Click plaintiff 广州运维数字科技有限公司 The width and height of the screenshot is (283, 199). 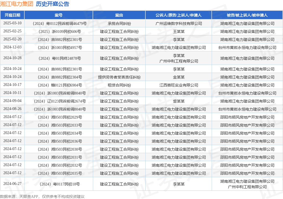click(179, 23)
